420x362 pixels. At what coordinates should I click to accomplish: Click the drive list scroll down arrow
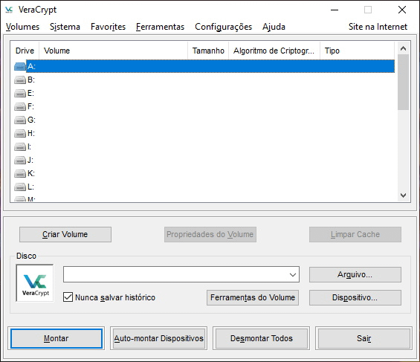pos(403,195)
